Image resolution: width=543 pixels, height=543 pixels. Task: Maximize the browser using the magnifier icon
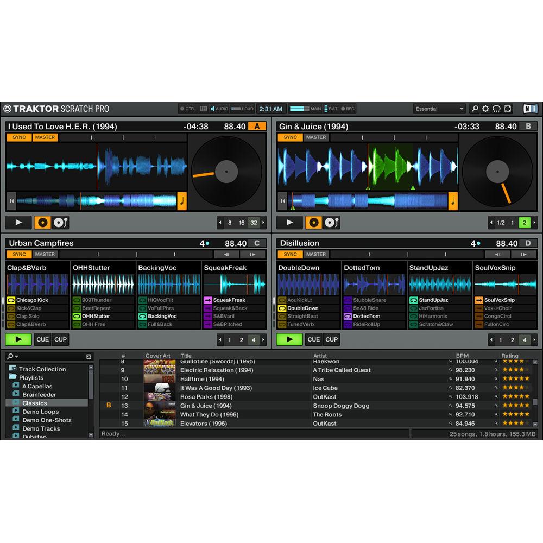click(475, 109)
